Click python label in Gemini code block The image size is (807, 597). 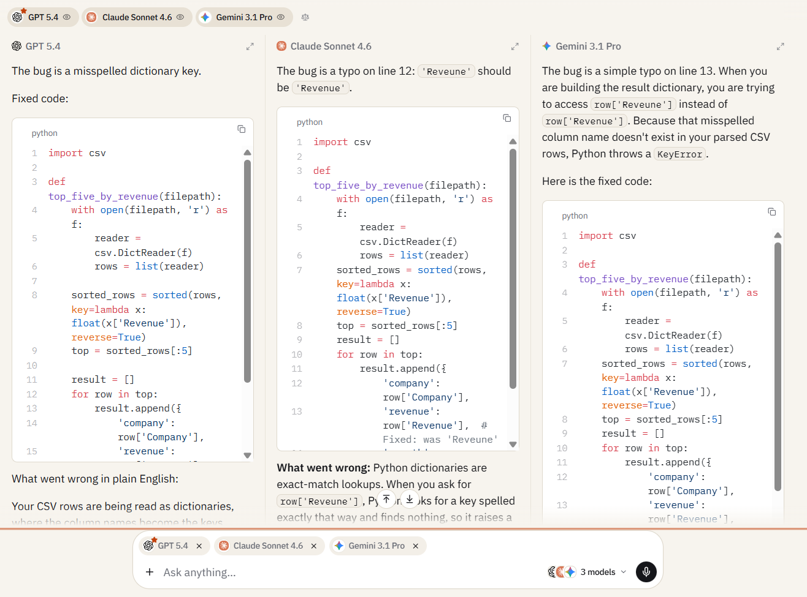coord(575,216)
